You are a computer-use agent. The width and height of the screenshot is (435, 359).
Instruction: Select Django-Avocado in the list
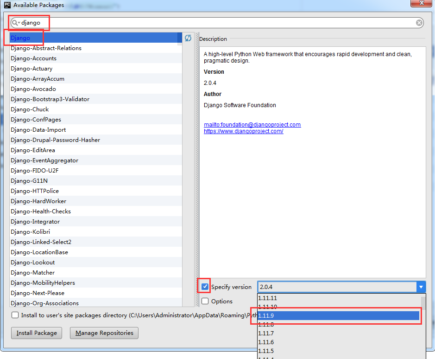(96, 89)
